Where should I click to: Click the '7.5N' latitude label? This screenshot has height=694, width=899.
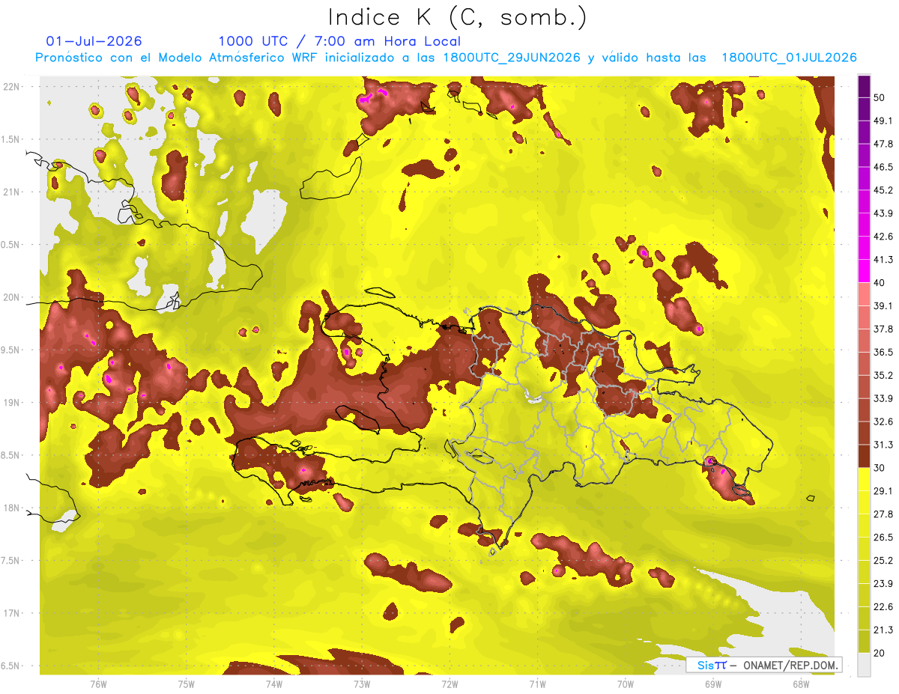pyautogui.click(x=11, y=561)
